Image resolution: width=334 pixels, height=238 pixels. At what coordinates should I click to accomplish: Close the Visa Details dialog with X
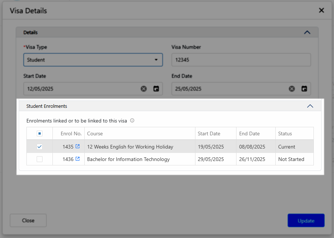(x=322, y=10)
